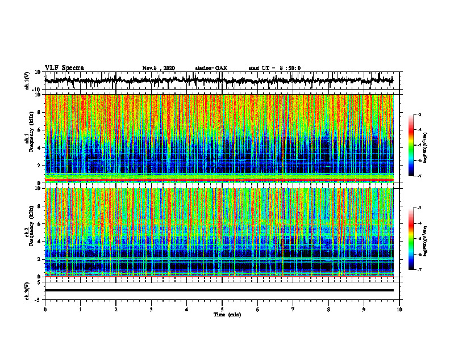Click the "-10" tick on ch.1 waveform axis
Viewport: 450px width, 347px height.
(x=37, y=90)
